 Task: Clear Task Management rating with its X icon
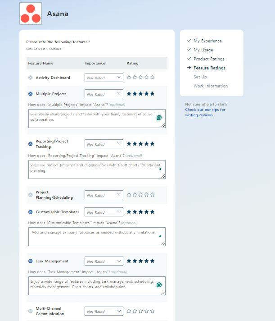[x=31, y=261]
